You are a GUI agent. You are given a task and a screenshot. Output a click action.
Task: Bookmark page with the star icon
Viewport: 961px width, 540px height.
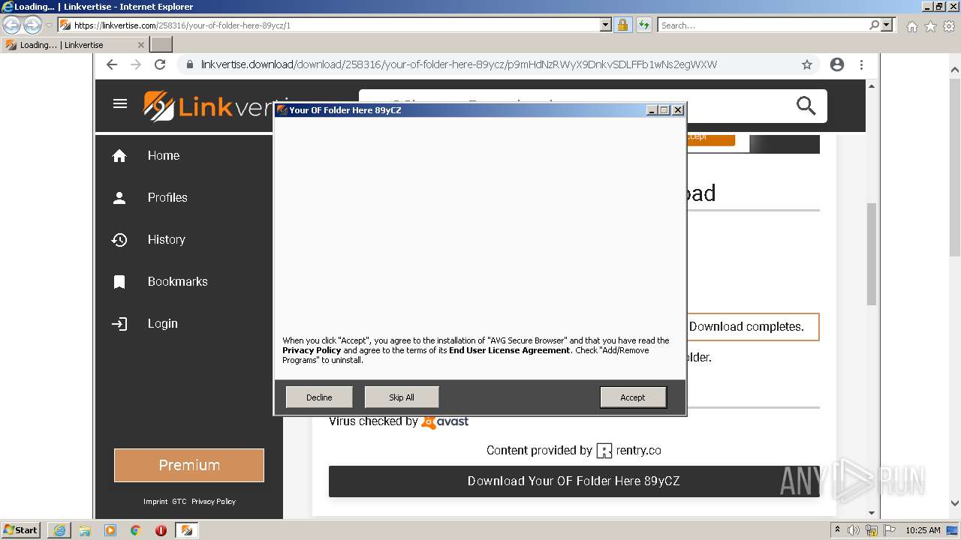coord(807,64)
